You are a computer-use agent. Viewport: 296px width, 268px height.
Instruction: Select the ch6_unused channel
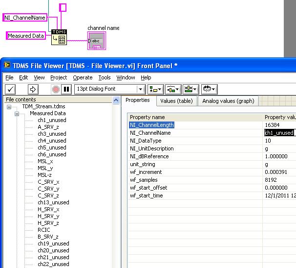(x=52, y=154)
